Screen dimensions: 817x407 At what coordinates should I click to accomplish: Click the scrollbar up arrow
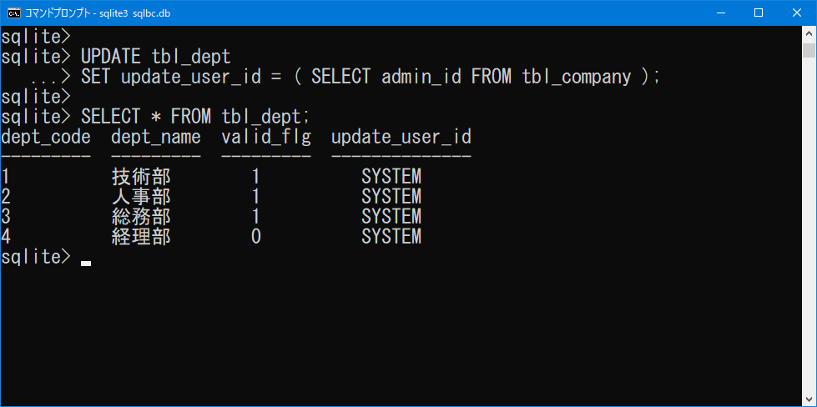(x=809, y=33)
